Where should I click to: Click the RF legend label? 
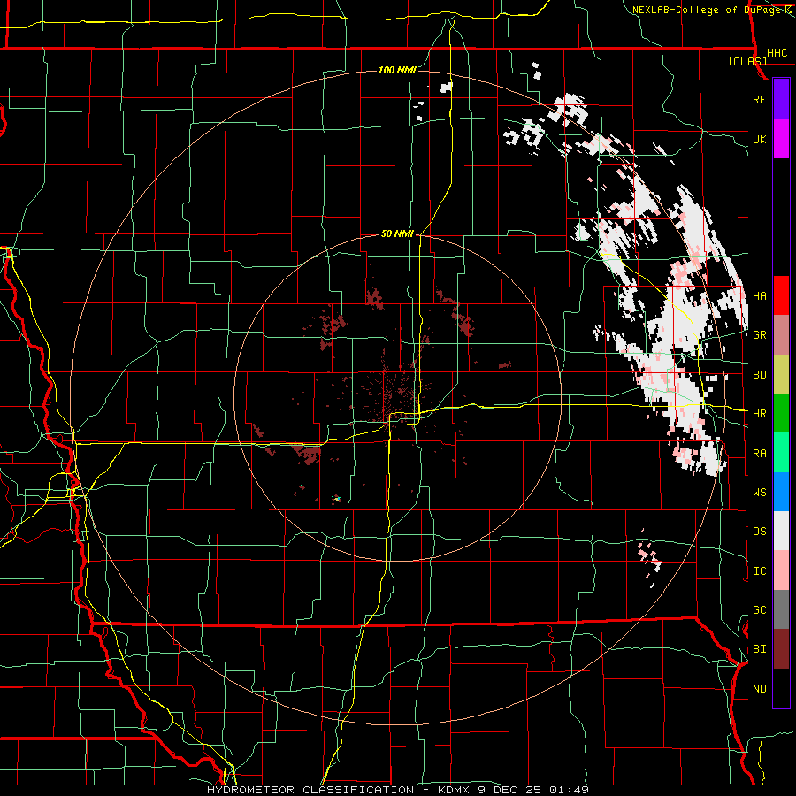point(759,99)
